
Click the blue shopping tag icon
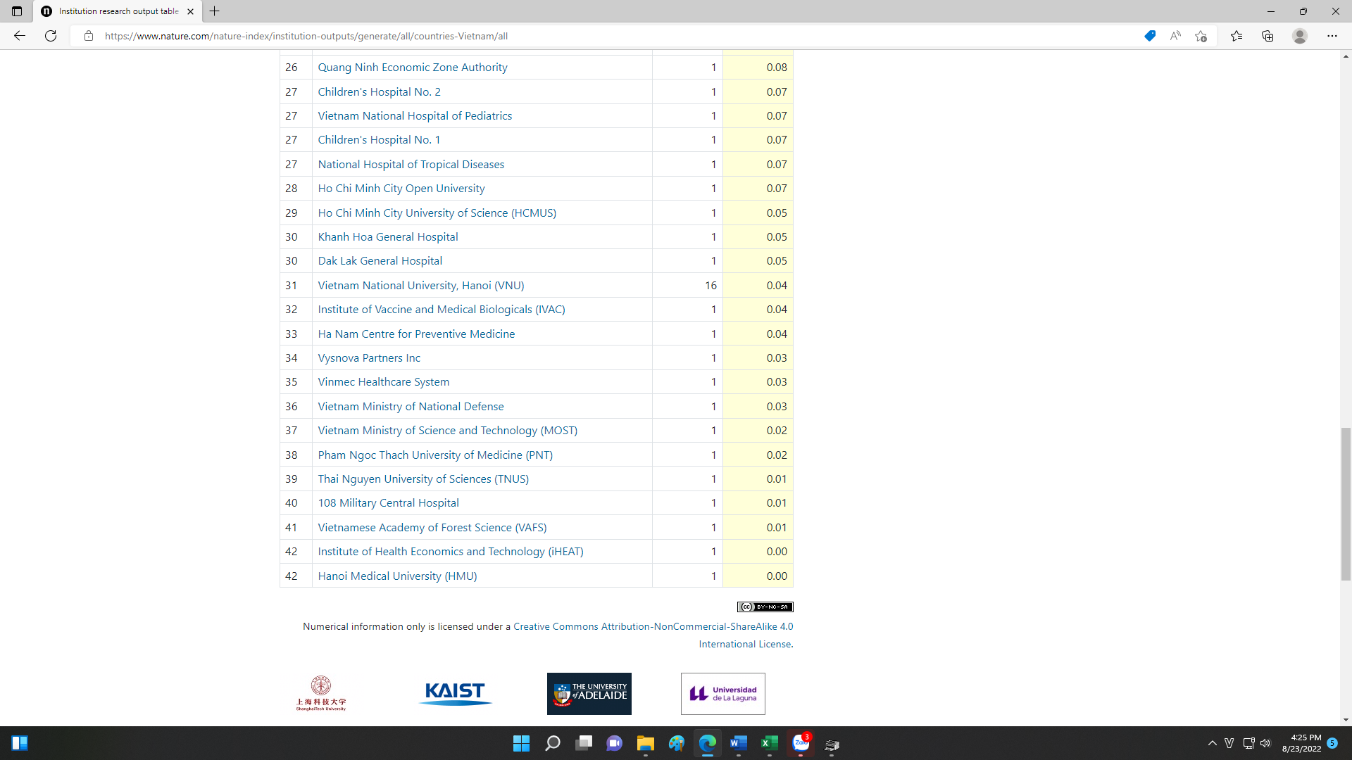1150,36
